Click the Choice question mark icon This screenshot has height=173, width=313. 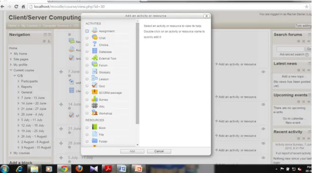(x=94, y=44)
